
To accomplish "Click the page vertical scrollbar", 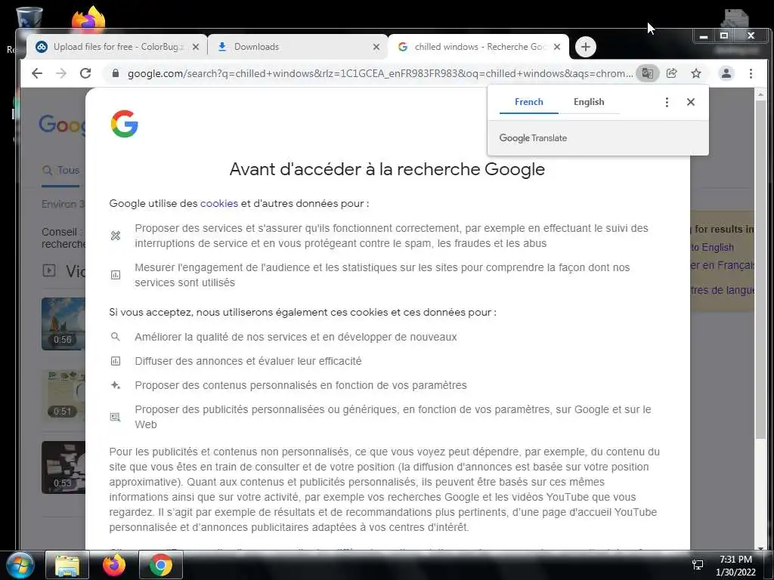I will click(760, 269).
